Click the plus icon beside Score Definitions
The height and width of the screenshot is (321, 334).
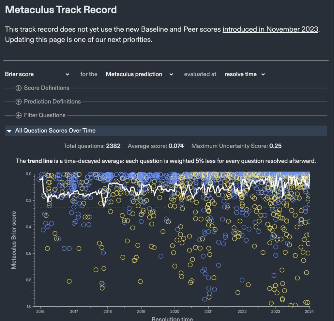coord(19,88)
